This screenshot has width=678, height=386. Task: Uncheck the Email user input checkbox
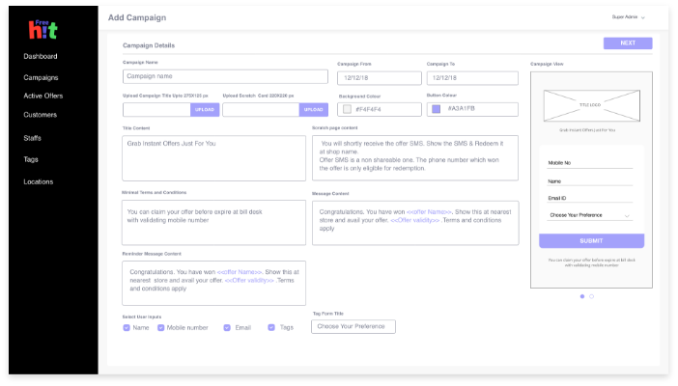tap(228, 327)
